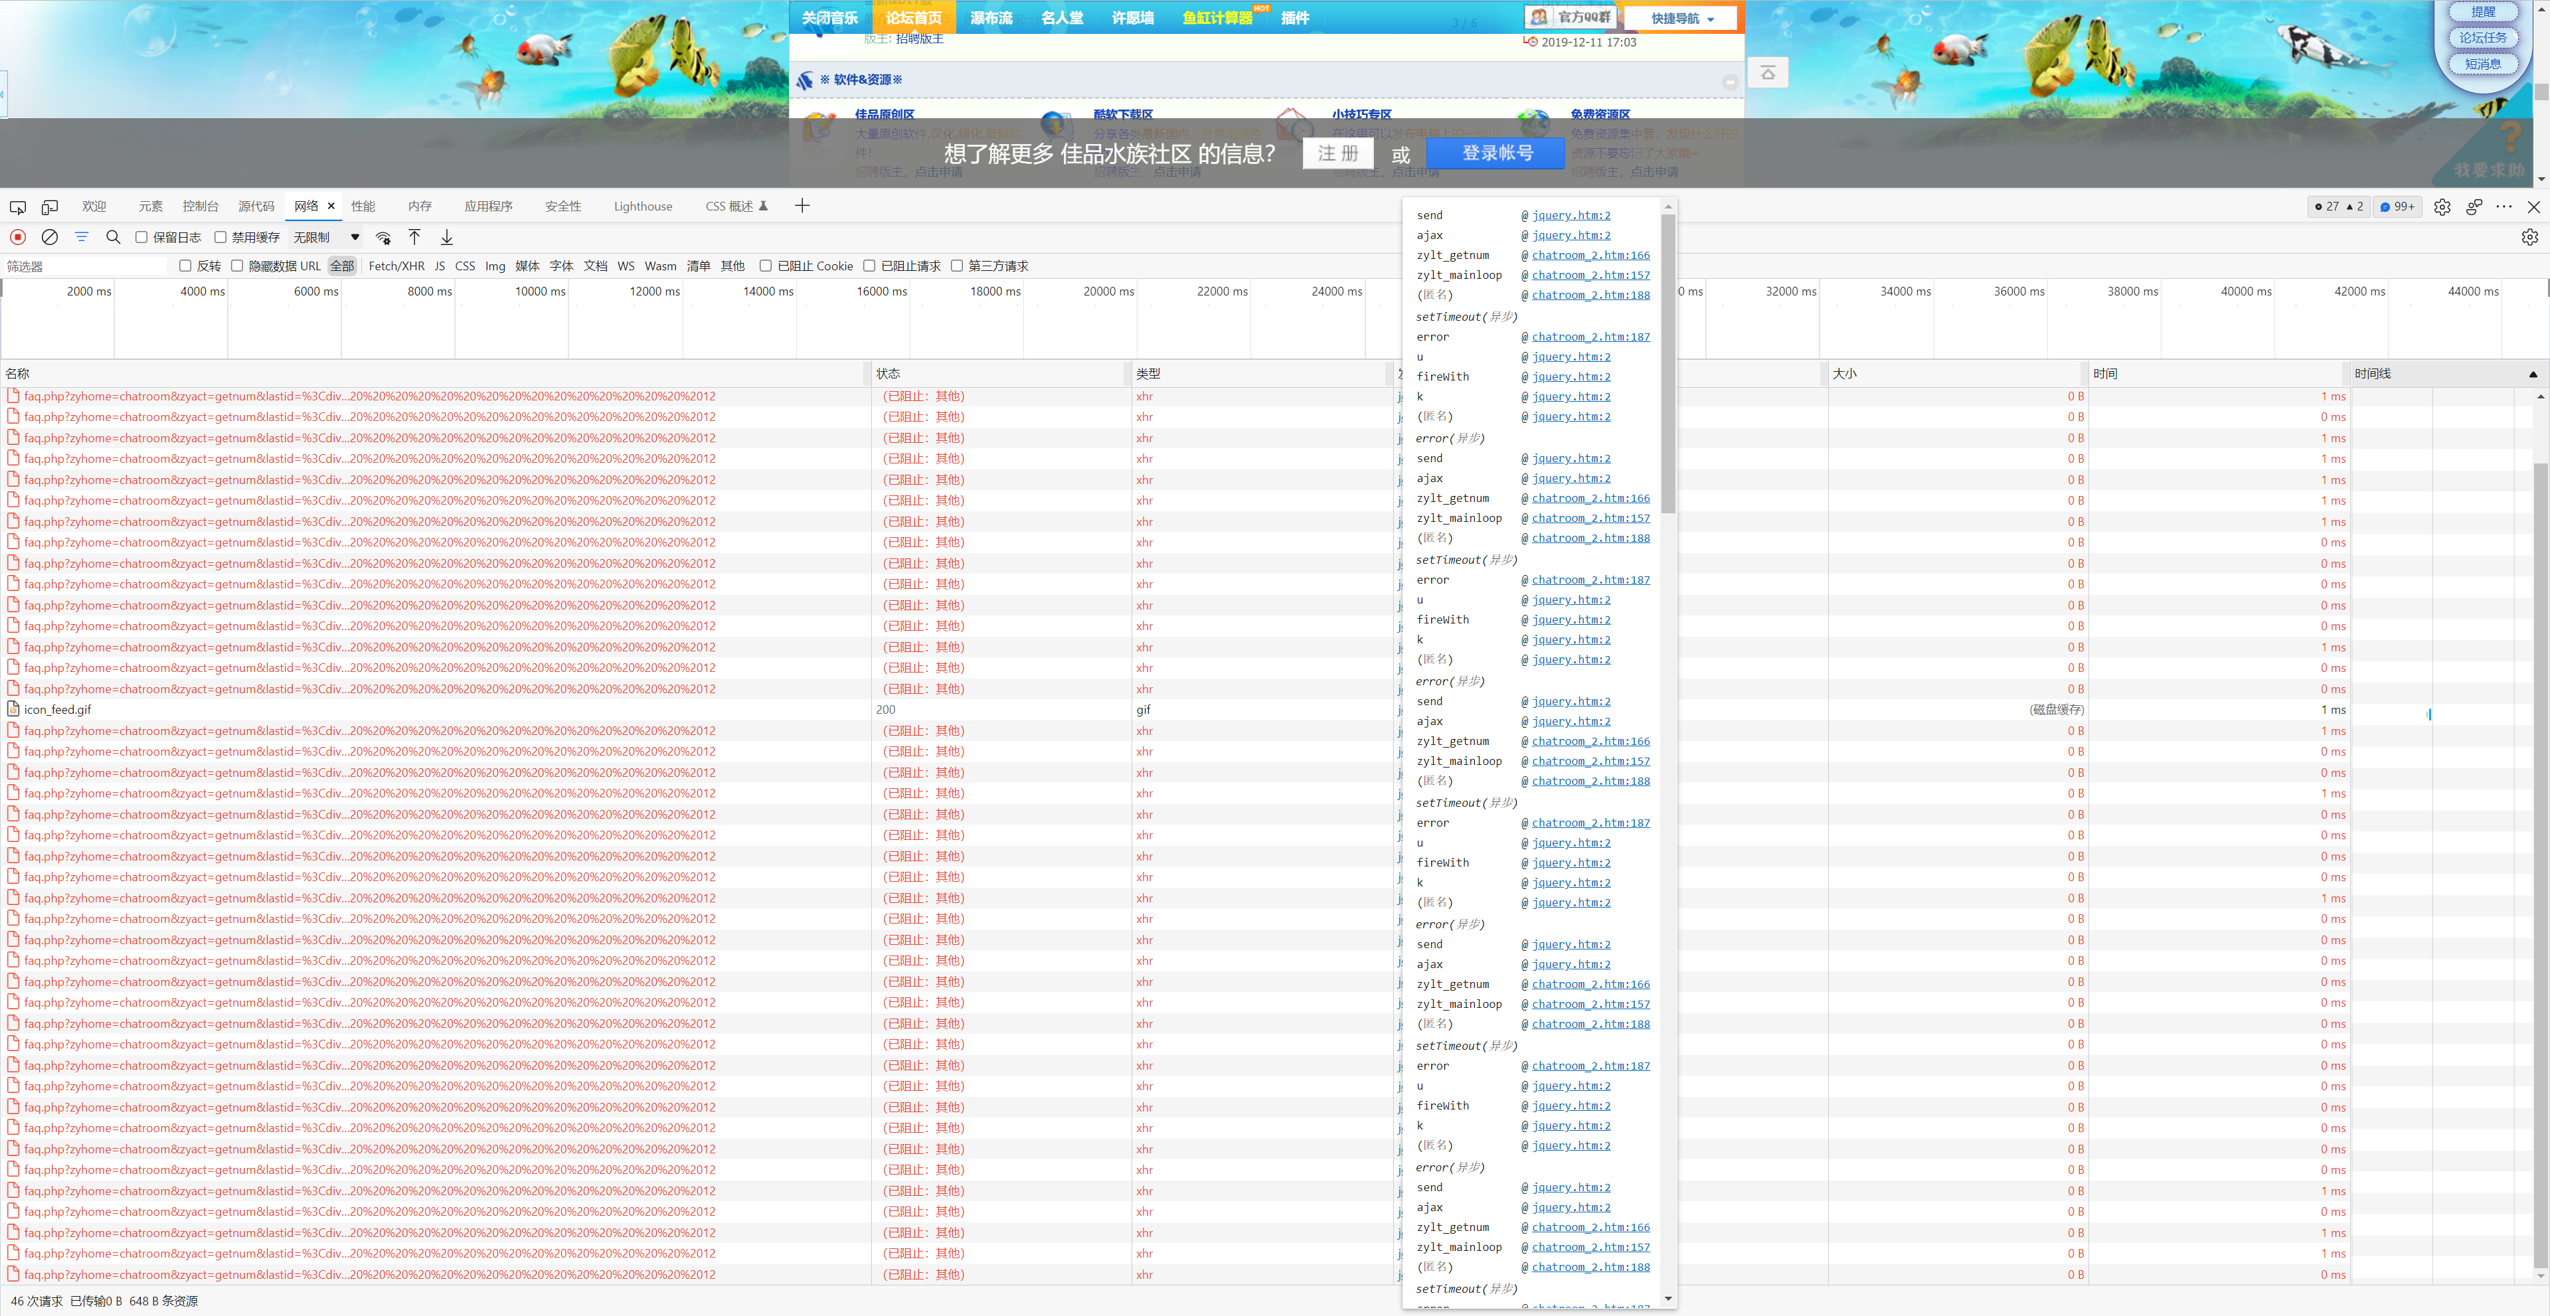
Task: Enable the 禁用缓存 checkbox
Action: pos(220,238)
